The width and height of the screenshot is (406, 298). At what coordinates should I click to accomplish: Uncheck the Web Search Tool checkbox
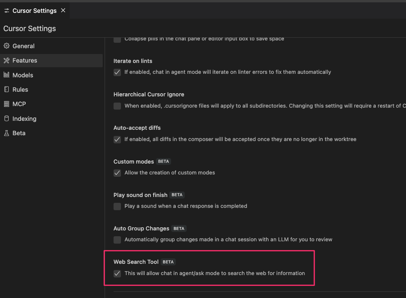[x=117, y=274]
